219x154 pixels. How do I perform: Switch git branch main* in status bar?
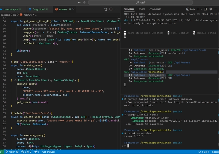click(x=10, y=152)
